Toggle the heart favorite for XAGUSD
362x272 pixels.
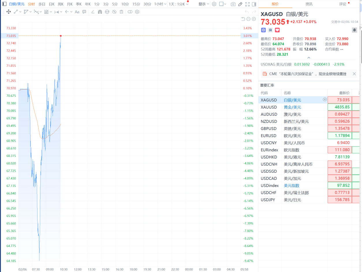pos(277,30)
